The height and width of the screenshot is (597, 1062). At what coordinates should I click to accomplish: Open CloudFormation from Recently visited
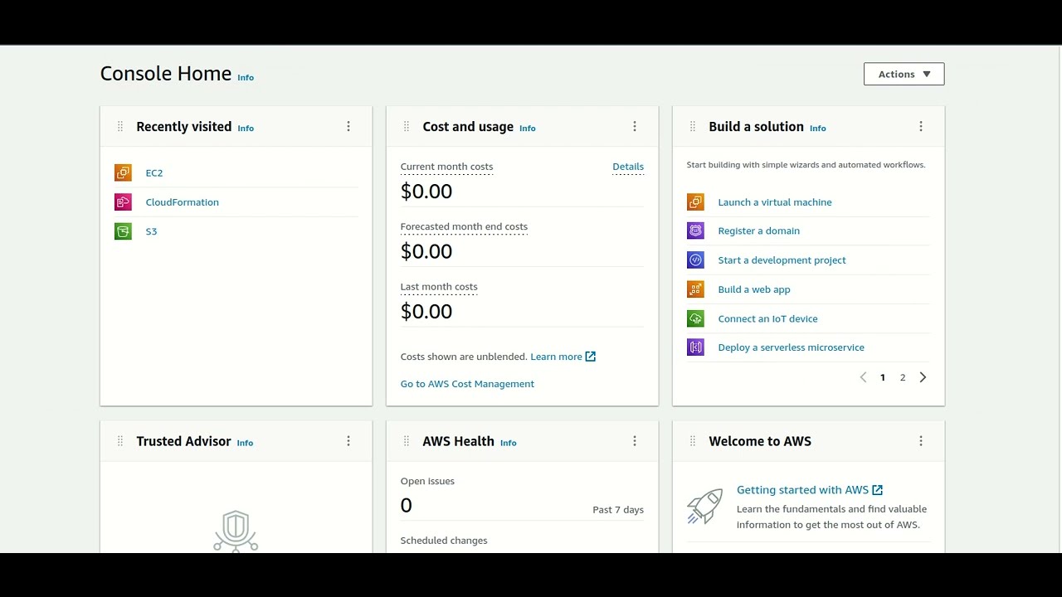pos(182,202)
